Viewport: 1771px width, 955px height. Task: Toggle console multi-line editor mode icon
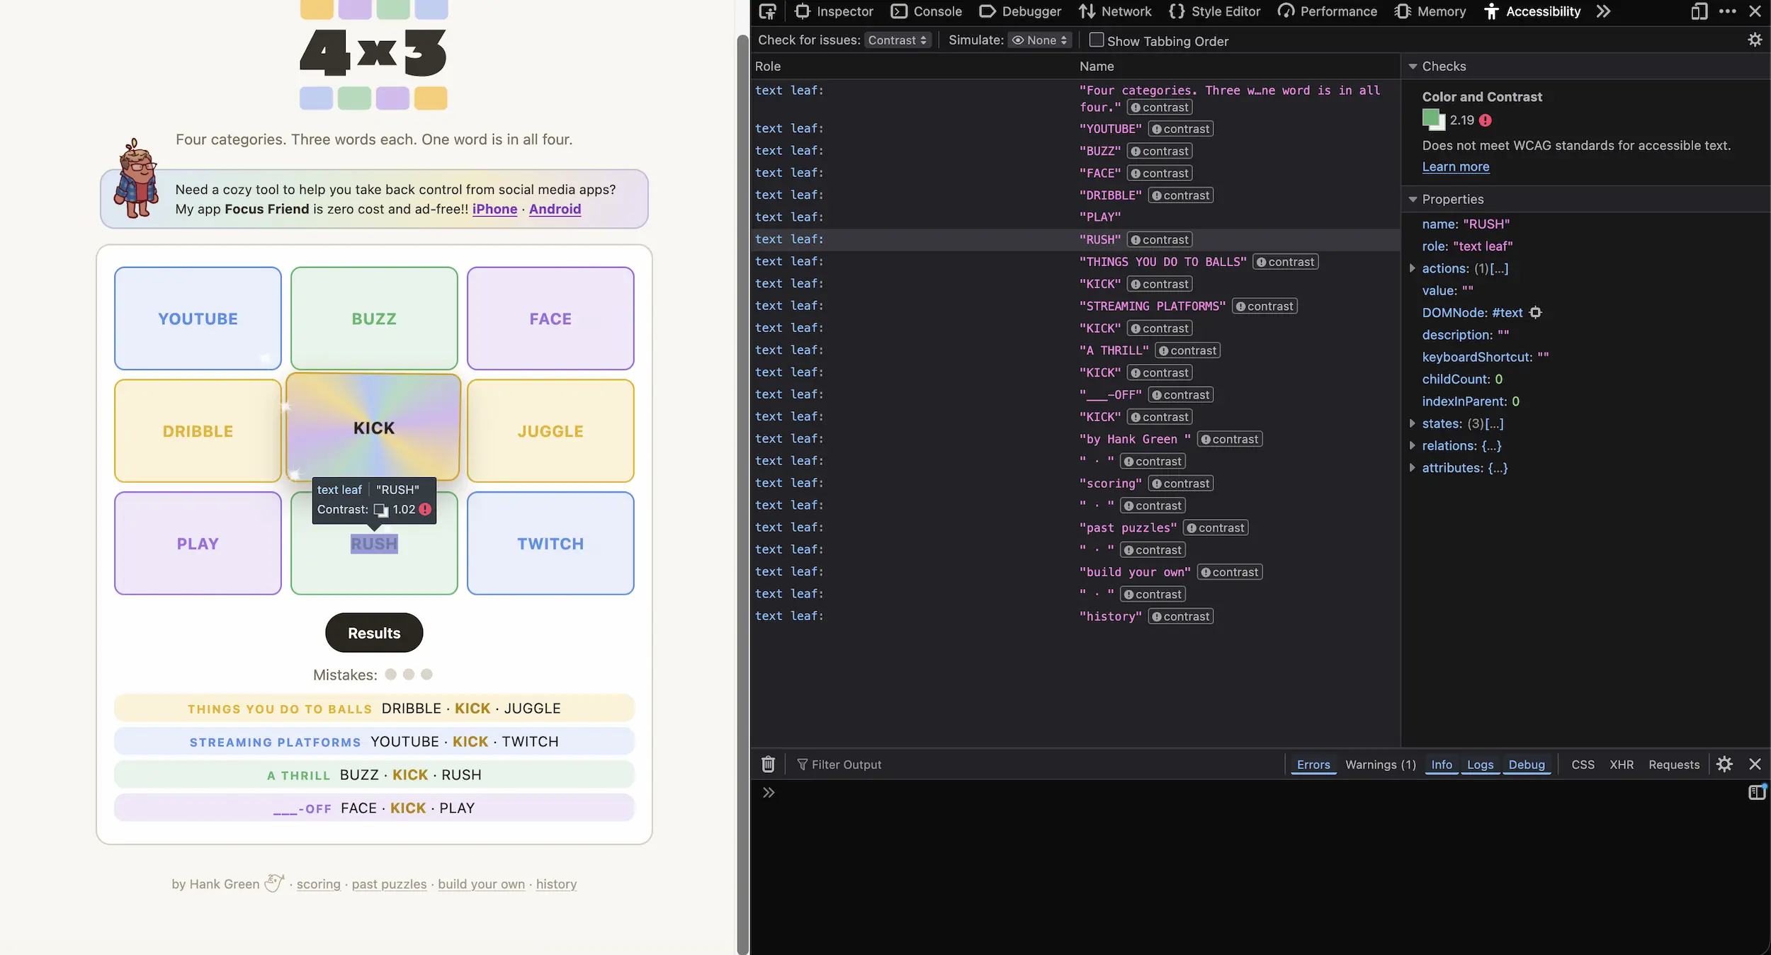pos(1756,792)
